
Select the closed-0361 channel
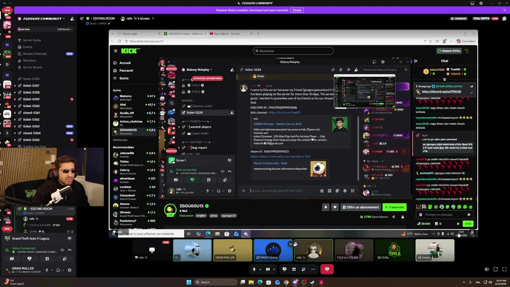click(31, 113)
